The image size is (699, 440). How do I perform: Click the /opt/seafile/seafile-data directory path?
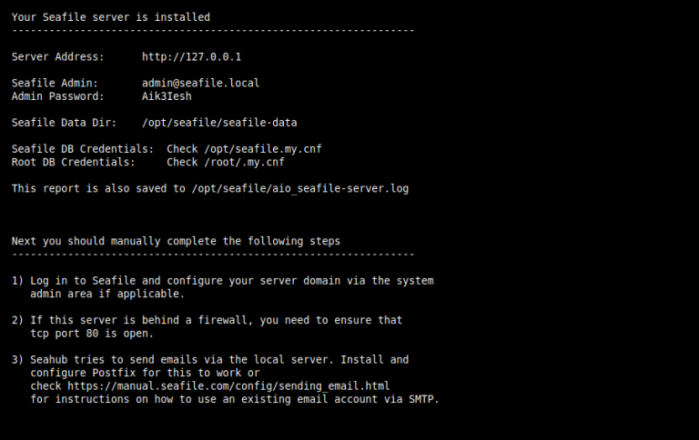pos(219,122)
